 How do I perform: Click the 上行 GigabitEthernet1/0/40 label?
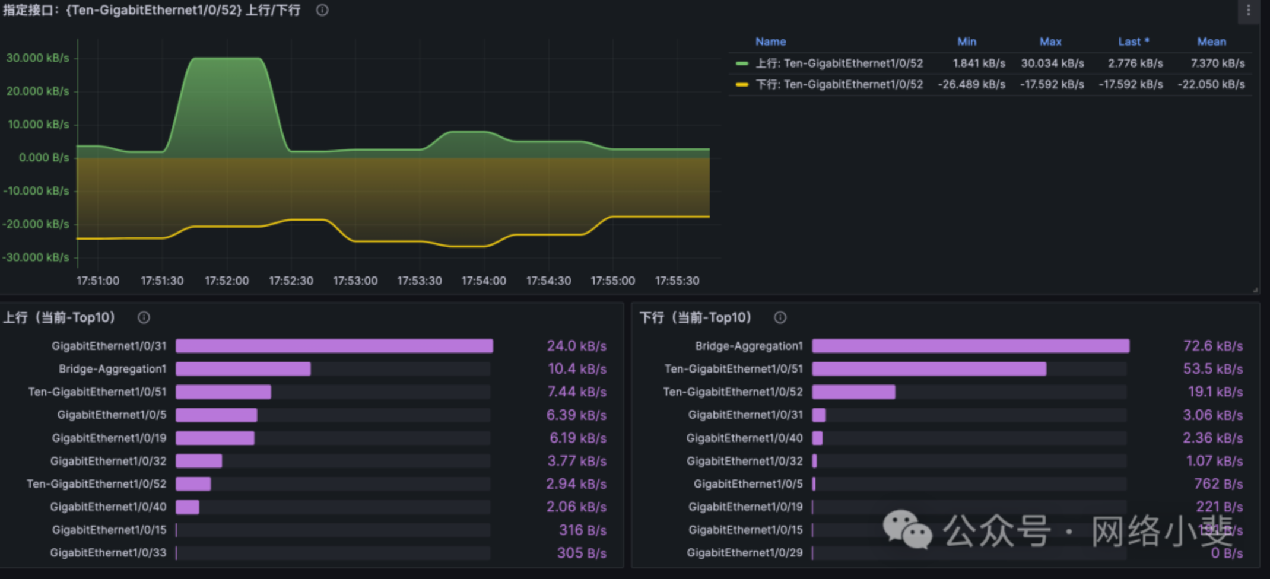point(108,507)
